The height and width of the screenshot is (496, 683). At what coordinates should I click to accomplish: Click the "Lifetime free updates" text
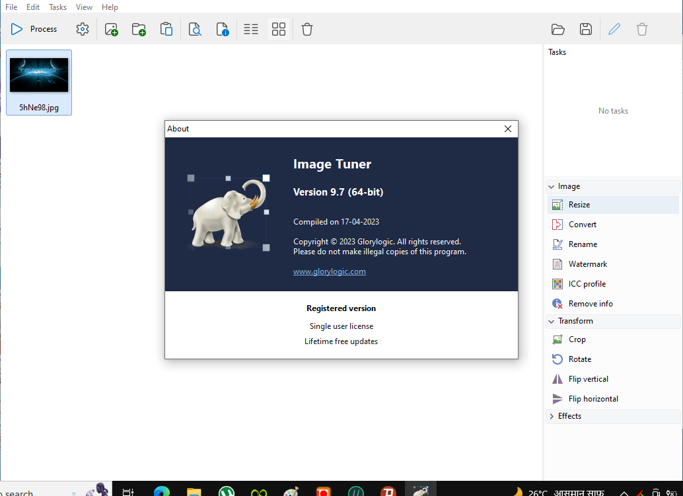pyautogui.click(x=341, y=341)
